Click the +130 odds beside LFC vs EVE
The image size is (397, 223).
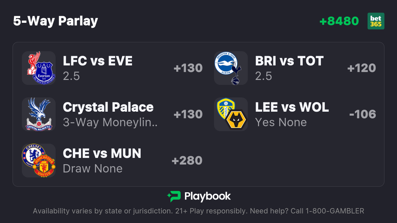tap(188, 68)
